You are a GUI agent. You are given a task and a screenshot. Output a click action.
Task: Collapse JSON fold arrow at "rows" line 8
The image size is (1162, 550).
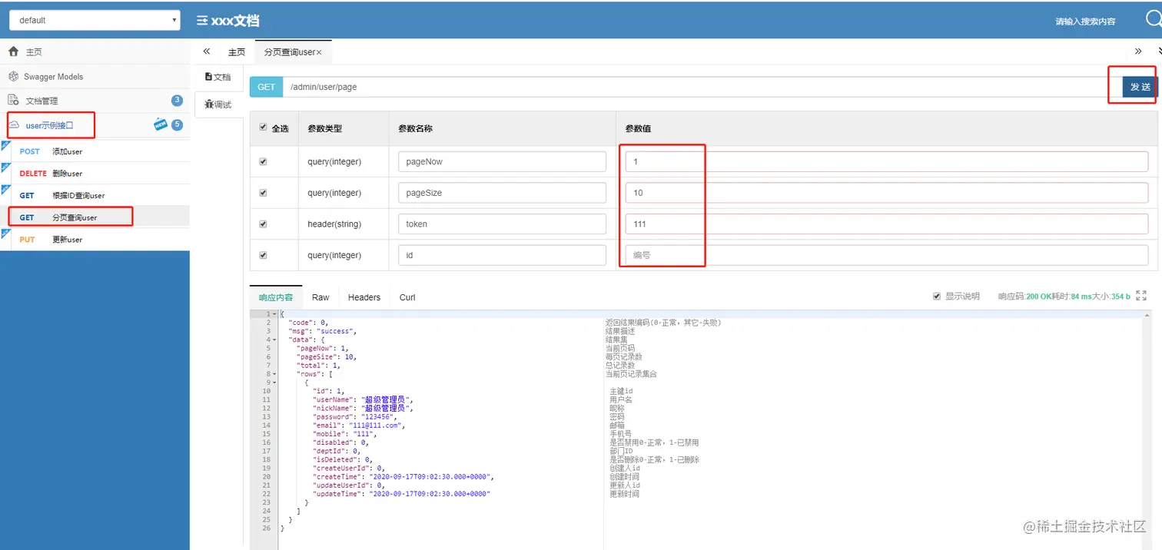coord(275,374)
